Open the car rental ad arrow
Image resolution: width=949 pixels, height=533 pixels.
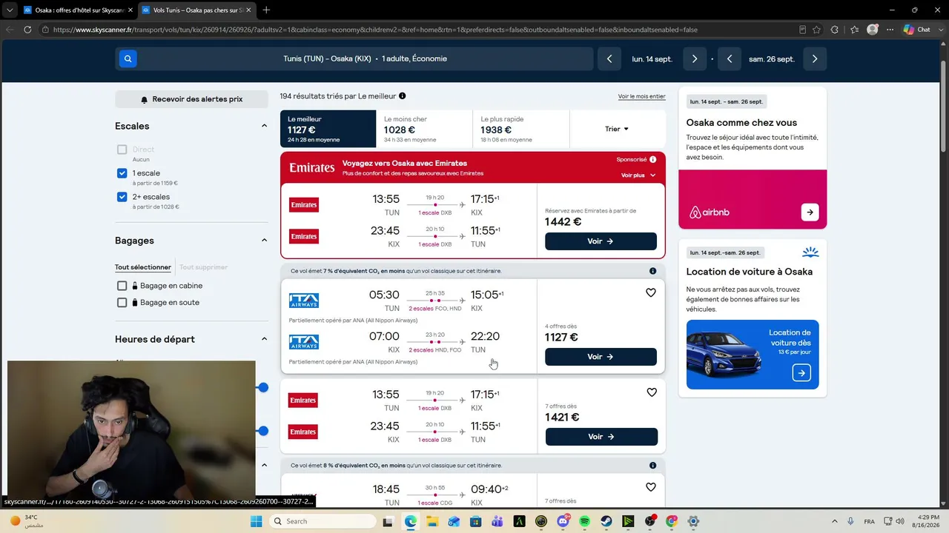[x=801, y=373]
